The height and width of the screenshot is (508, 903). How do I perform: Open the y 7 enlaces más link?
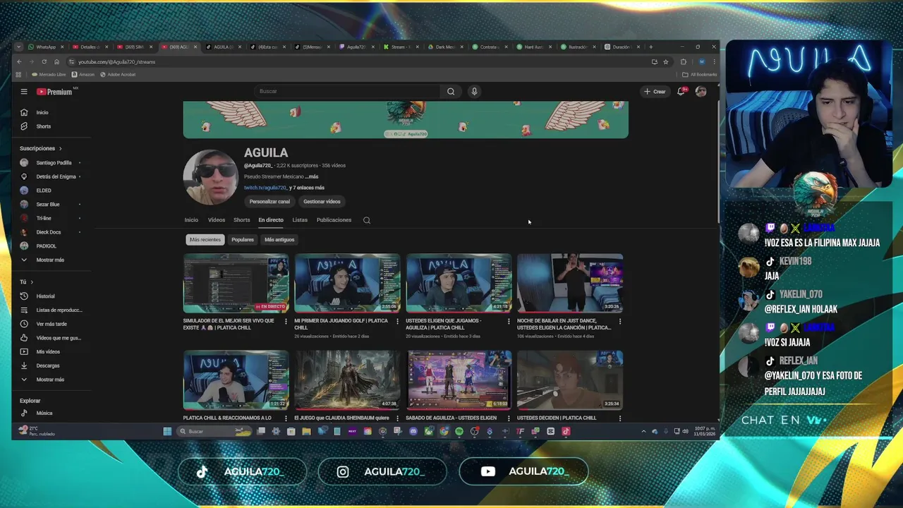[307, 188]
